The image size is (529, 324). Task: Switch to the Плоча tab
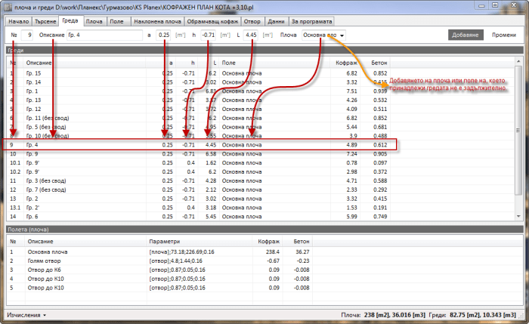pyautogui.click(x=94, y=23)
